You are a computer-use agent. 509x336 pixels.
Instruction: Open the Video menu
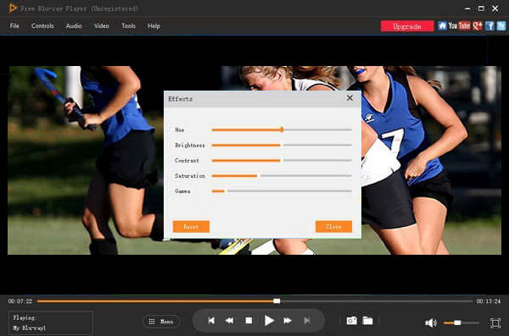102,26
